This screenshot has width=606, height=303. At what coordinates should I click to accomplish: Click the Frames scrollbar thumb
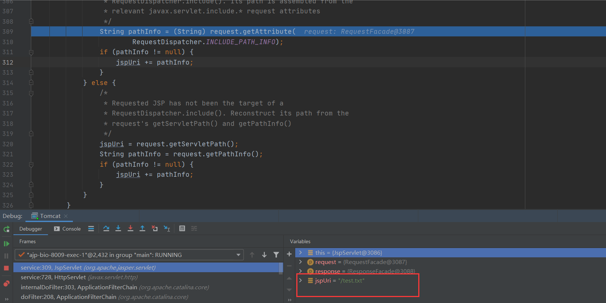pyautogui.click(x=281, y=268)
